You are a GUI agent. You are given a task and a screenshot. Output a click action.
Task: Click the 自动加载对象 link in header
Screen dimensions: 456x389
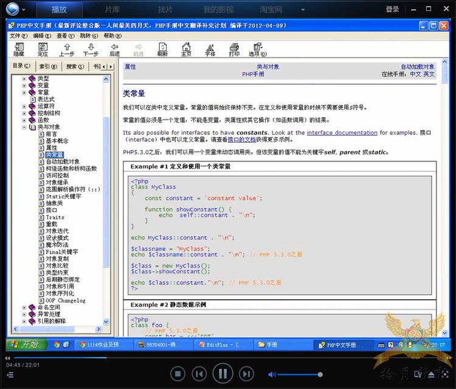click(417, 67)
